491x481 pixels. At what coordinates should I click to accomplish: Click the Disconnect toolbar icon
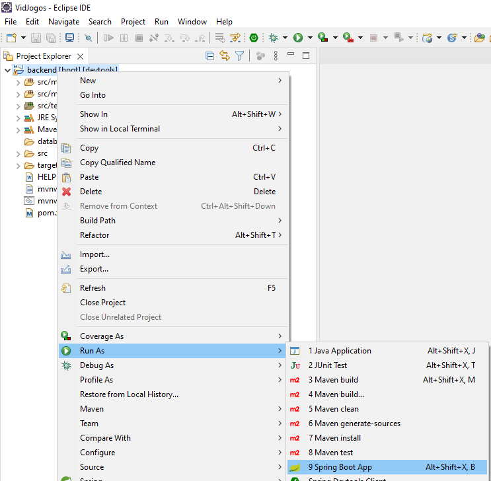coord(154,38)
